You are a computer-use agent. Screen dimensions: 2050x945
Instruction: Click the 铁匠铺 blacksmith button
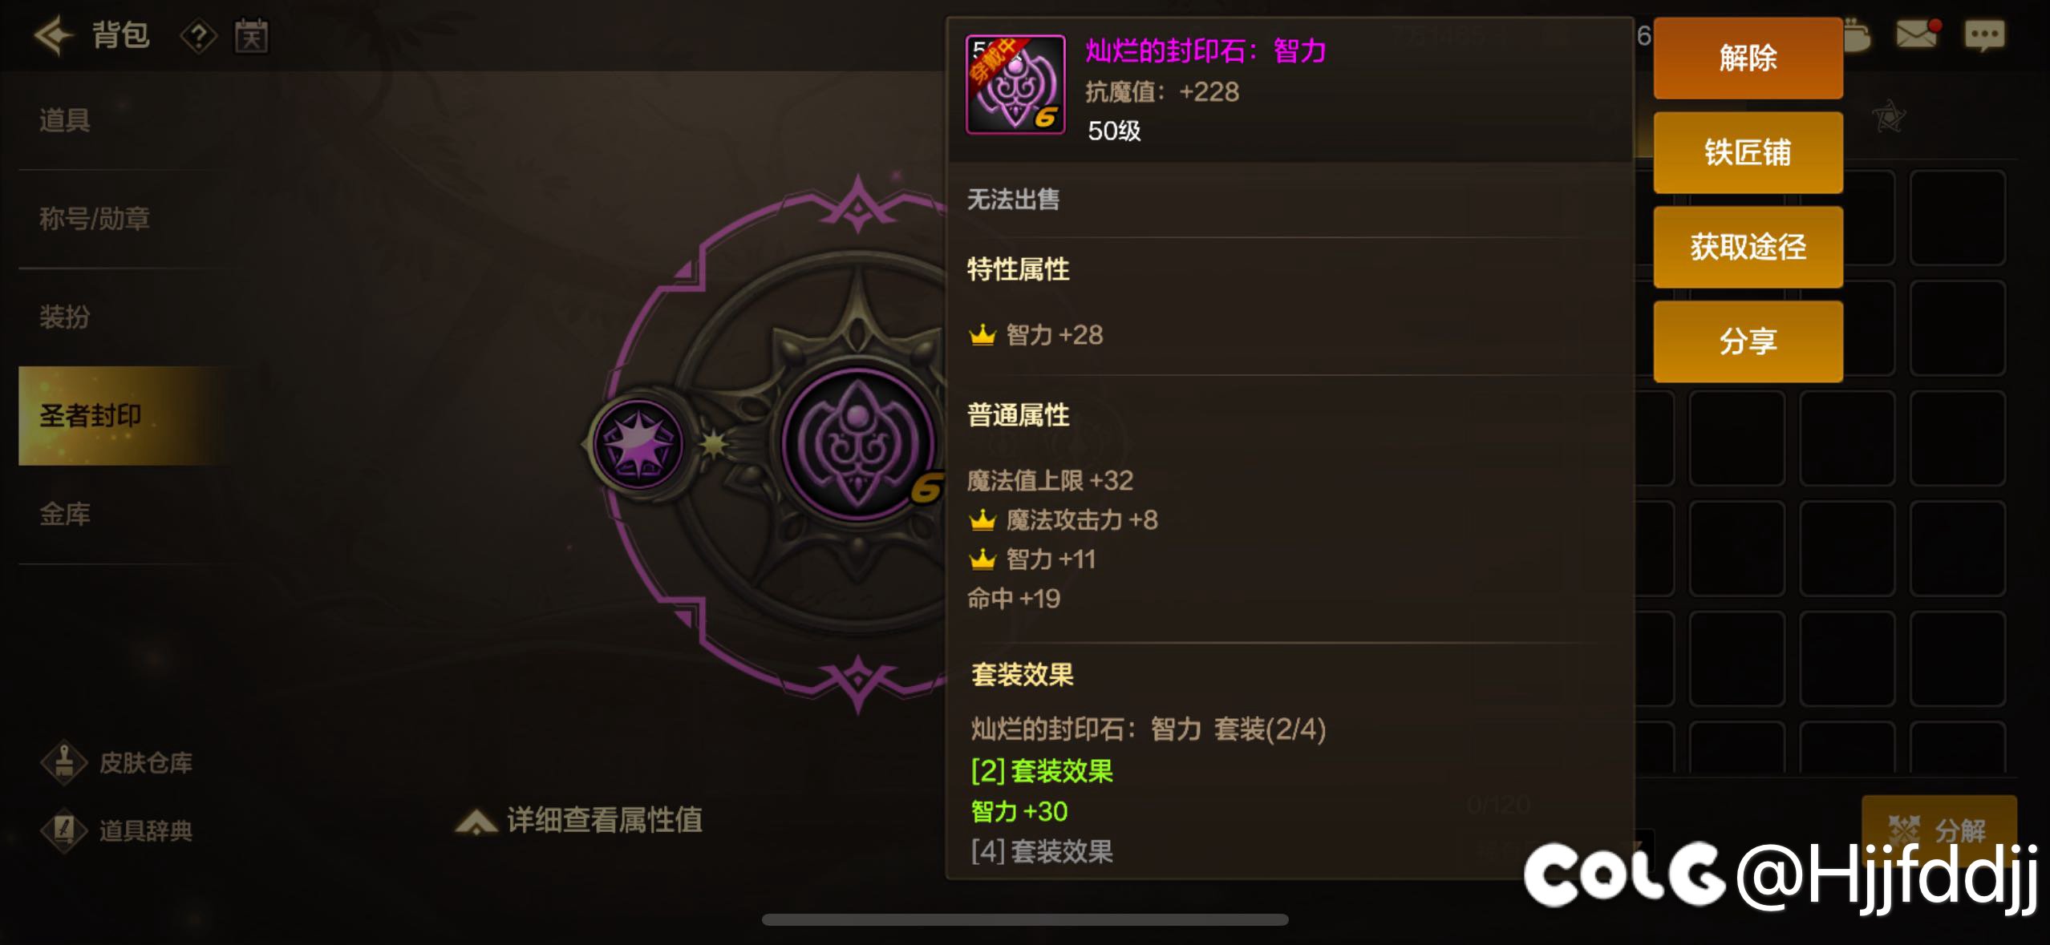[1748, 152]
